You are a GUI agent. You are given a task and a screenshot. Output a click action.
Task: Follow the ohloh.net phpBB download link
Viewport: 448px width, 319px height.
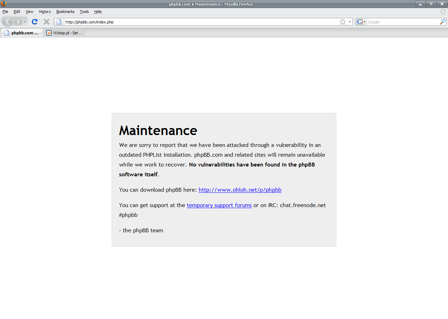[240, 190]
